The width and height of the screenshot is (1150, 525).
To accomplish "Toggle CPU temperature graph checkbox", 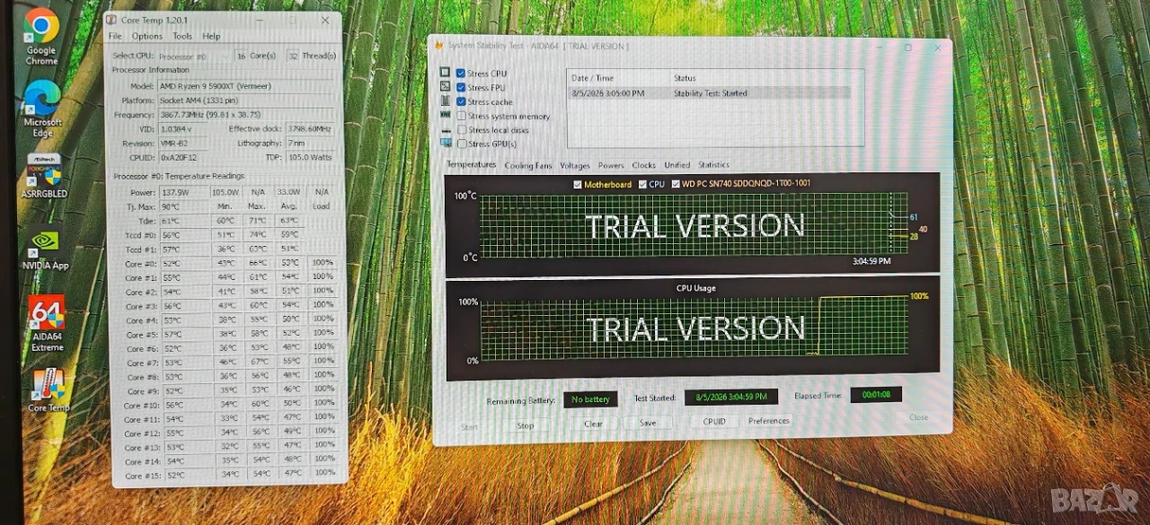I will point(642,184).
